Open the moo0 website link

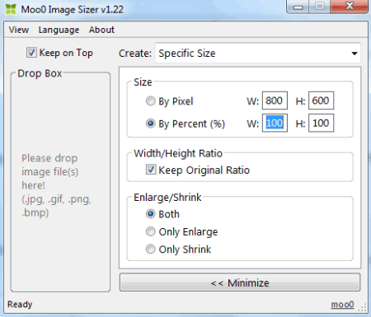[342, 305]
